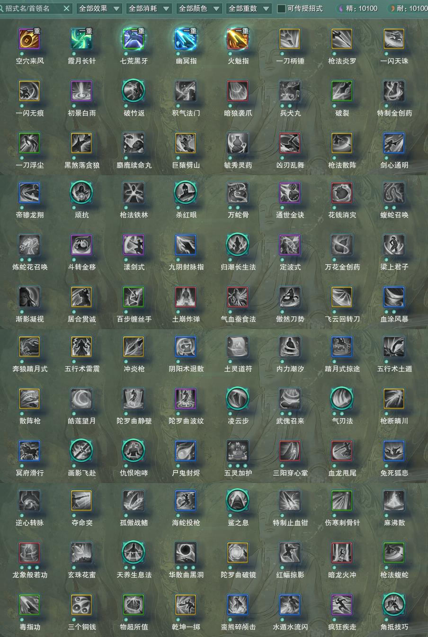Pick the 梁上君子 skill icon

[394, 244]
